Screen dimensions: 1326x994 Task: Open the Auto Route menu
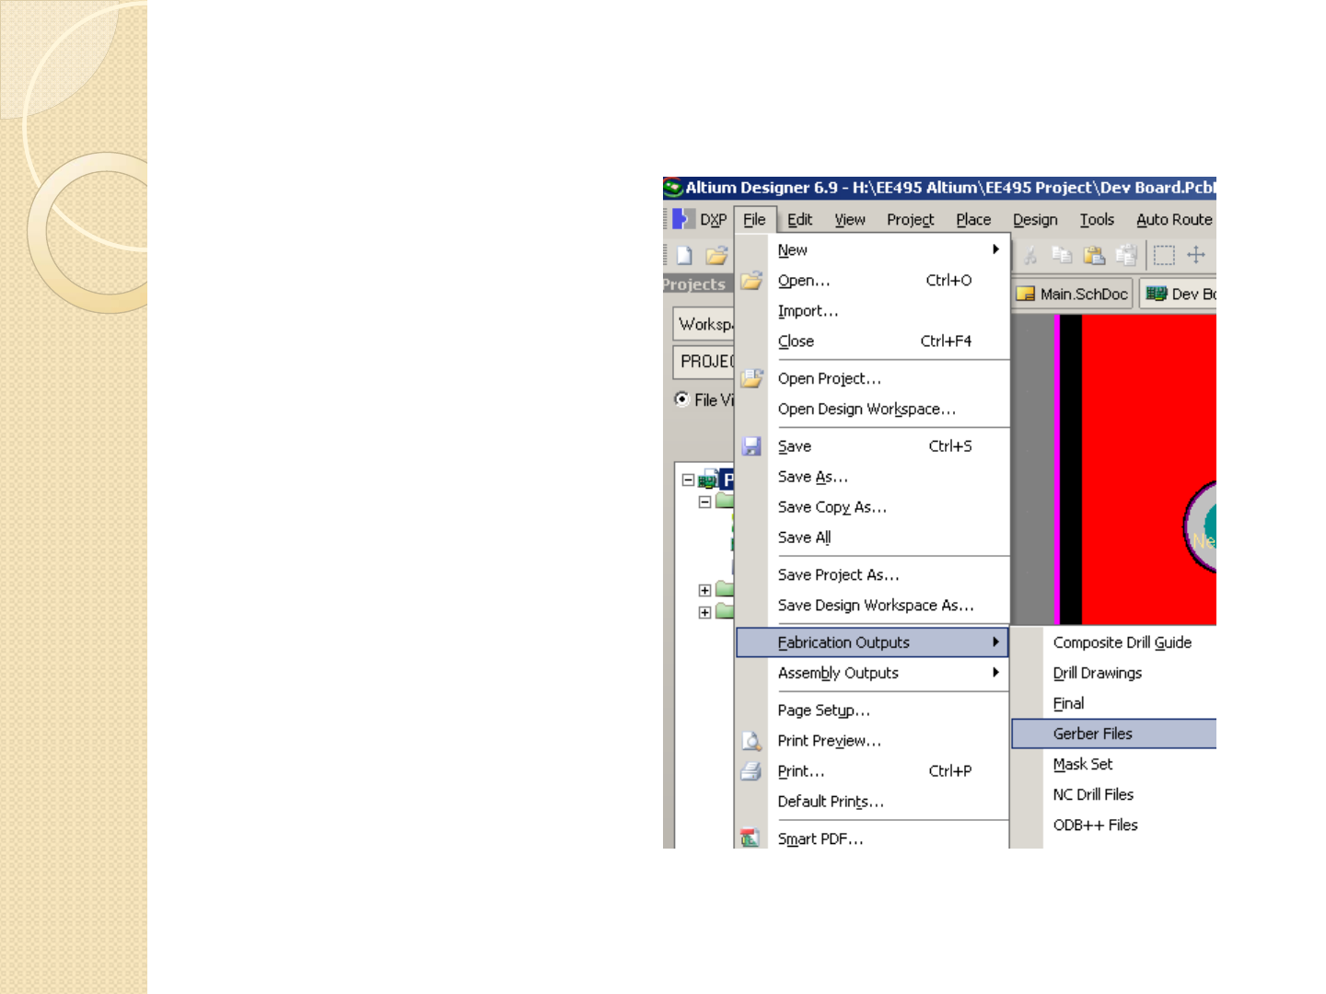pyautogui.click(x=1174, y=219)
